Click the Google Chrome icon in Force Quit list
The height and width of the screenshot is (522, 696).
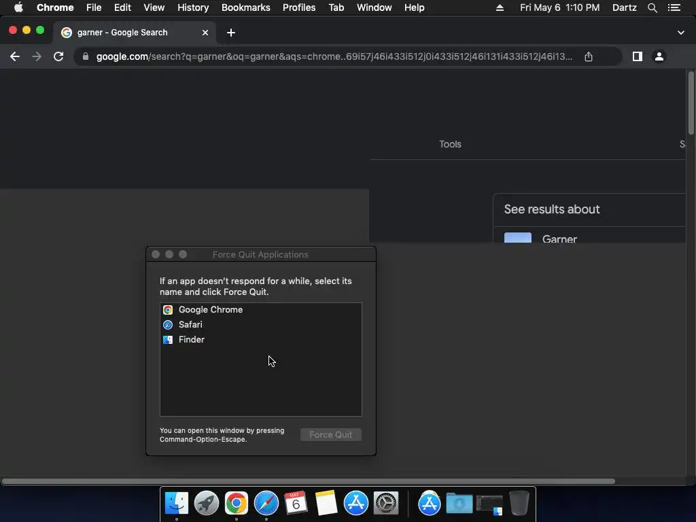[x=168, y=310]
